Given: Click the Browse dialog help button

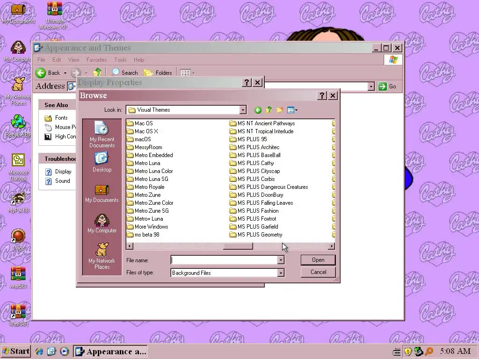Looking at the screenshot, I should (x=322, y=95).
